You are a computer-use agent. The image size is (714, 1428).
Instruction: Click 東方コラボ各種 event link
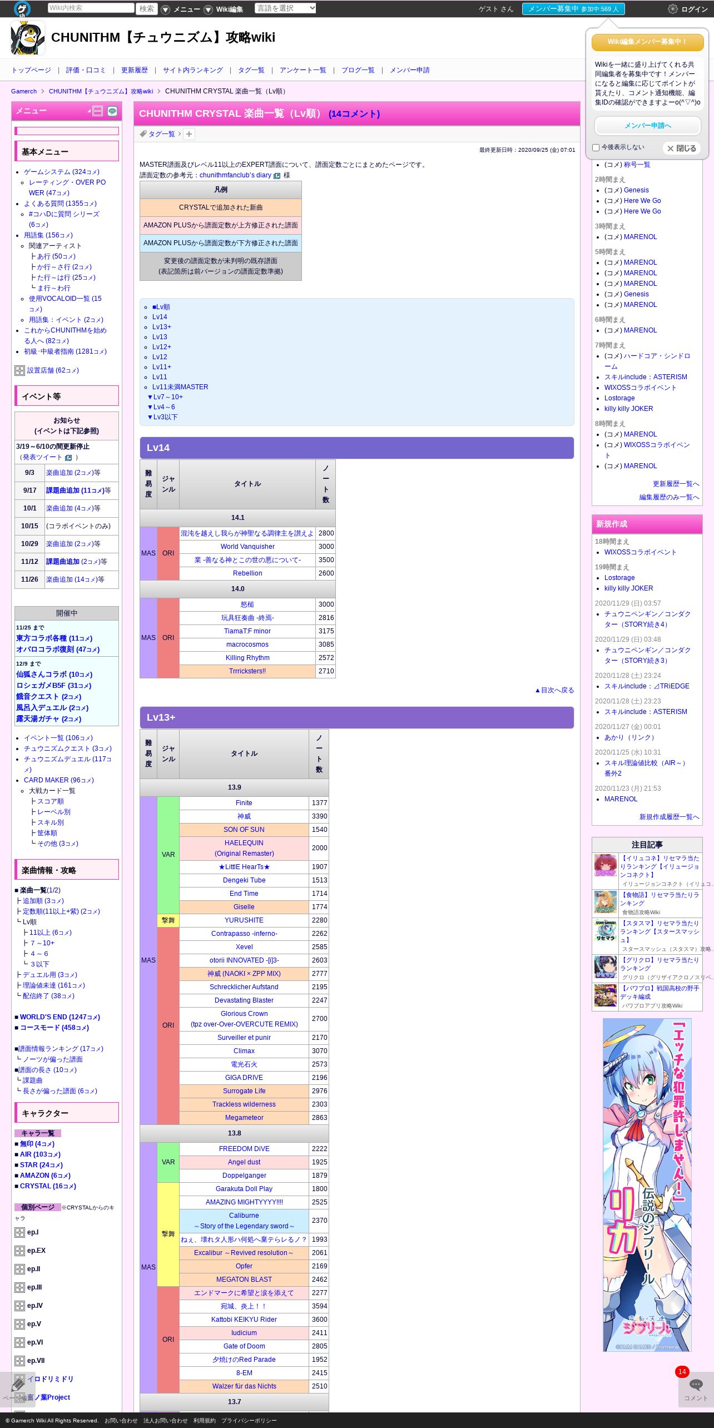(54, 638)
